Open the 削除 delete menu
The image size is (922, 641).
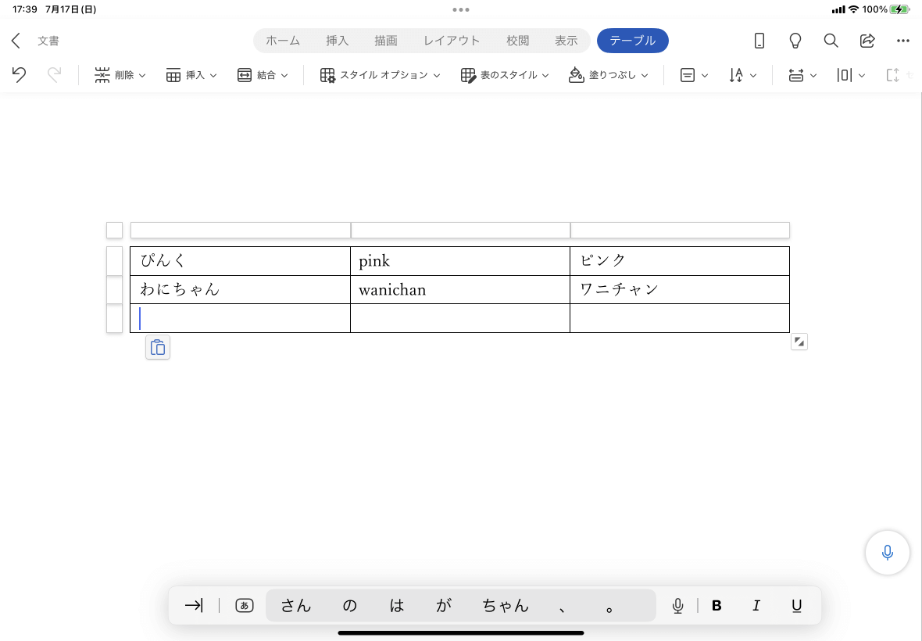(x=120, y=75)
